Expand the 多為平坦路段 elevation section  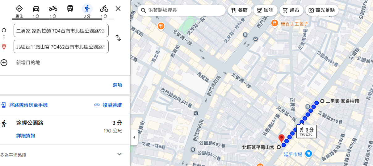pos(119,154)
